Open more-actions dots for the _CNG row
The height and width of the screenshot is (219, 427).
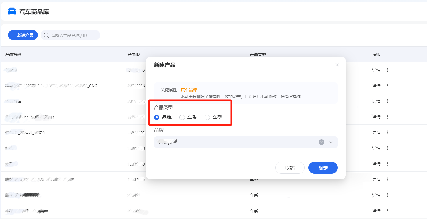click(388, 86)
